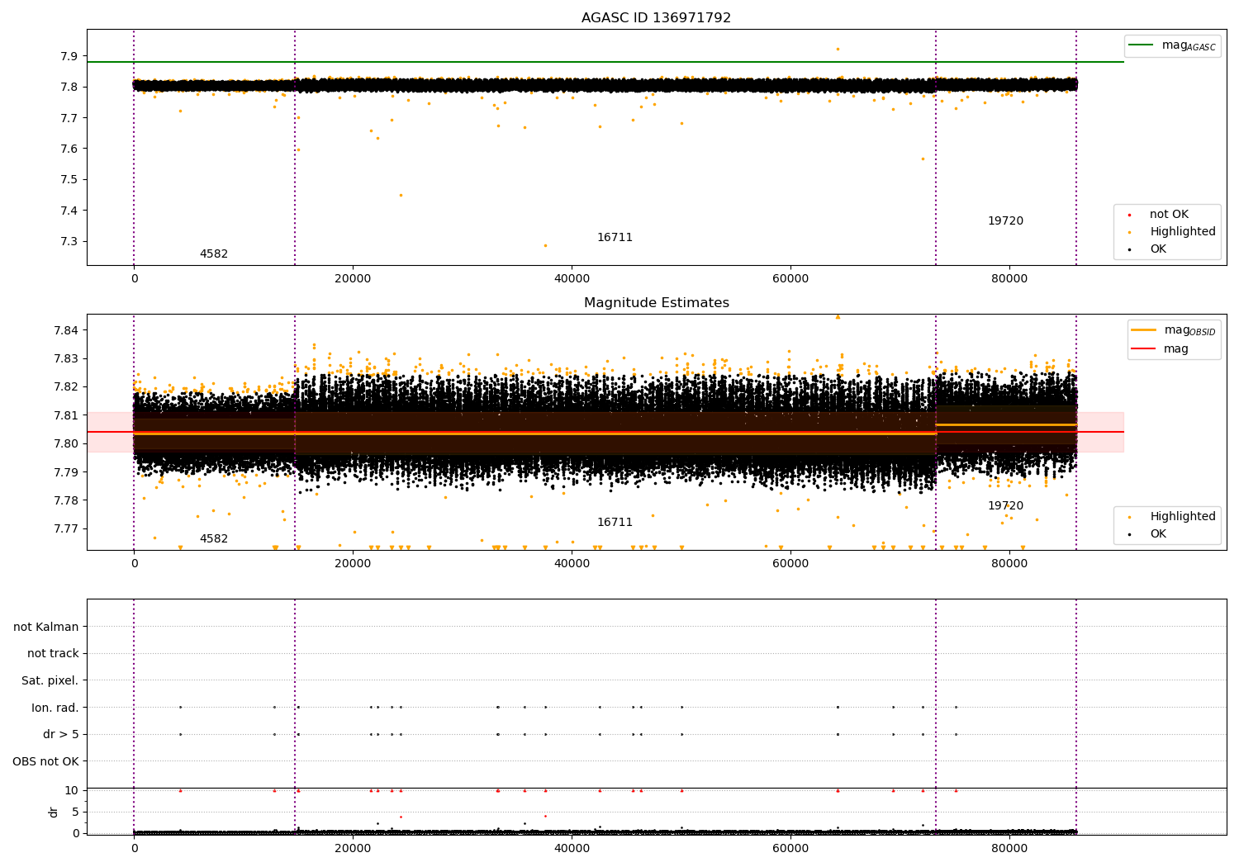
Task: Click obsid label '19720' in AGASC ID plot
Action: tap(1005, 221)
